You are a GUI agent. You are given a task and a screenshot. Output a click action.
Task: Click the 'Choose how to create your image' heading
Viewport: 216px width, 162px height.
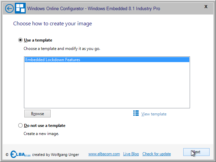(x=53, y=24)
